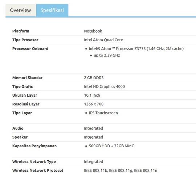Viewport: 196px width, 173px height.
Task: Click the Kapasitas Penyimpanan label
Action: click(34, 146)
